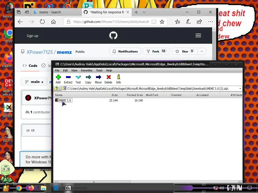This screenshot has width=258, height=193.
Task: Click Sign up on GitHub
Action: [x=33, y=36]
